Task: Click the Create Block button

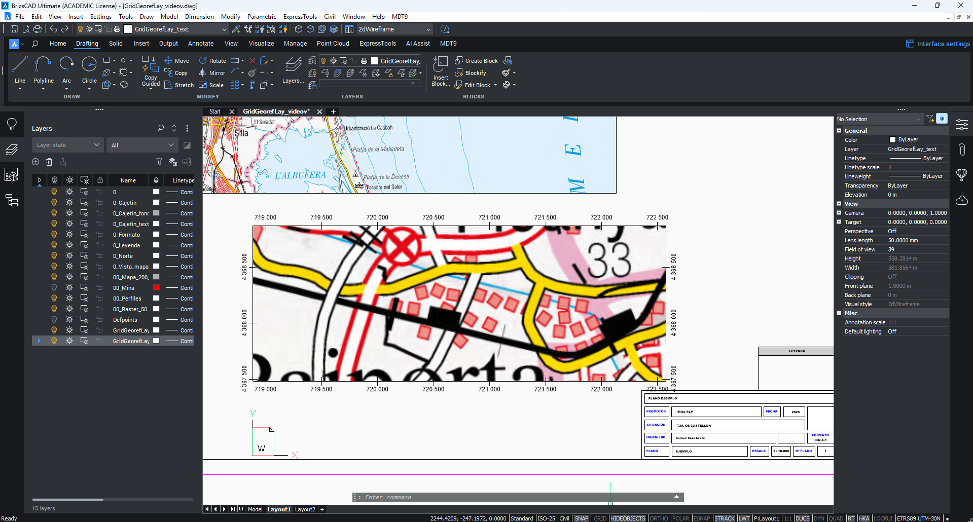Action: (x=477, y=61)
